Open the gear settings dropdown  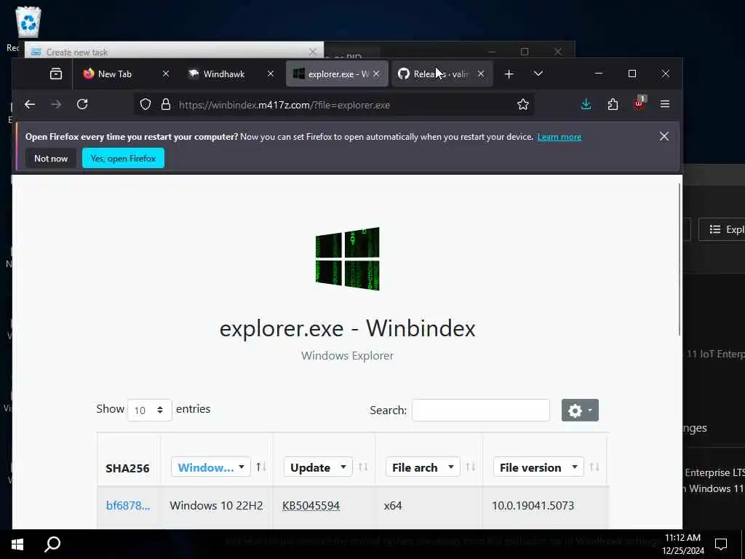click(580, 411)
